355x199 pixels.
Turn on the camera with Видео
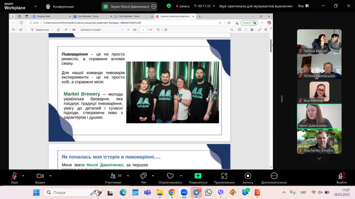click(40, 178)
